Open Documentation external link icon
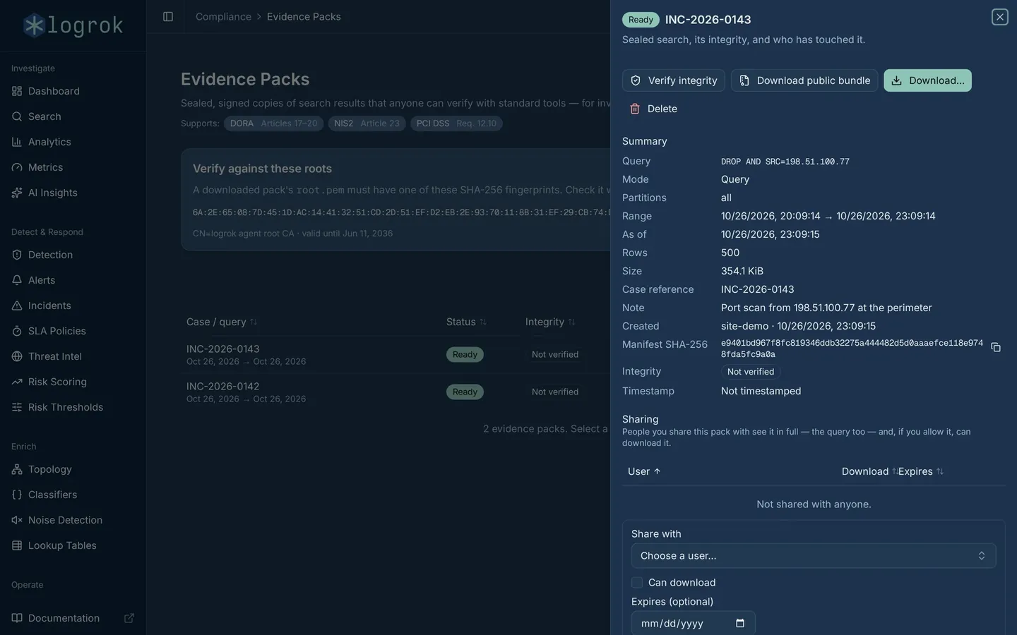The height and width of the screenshot is (635, 1017). [x=129, y=618]
